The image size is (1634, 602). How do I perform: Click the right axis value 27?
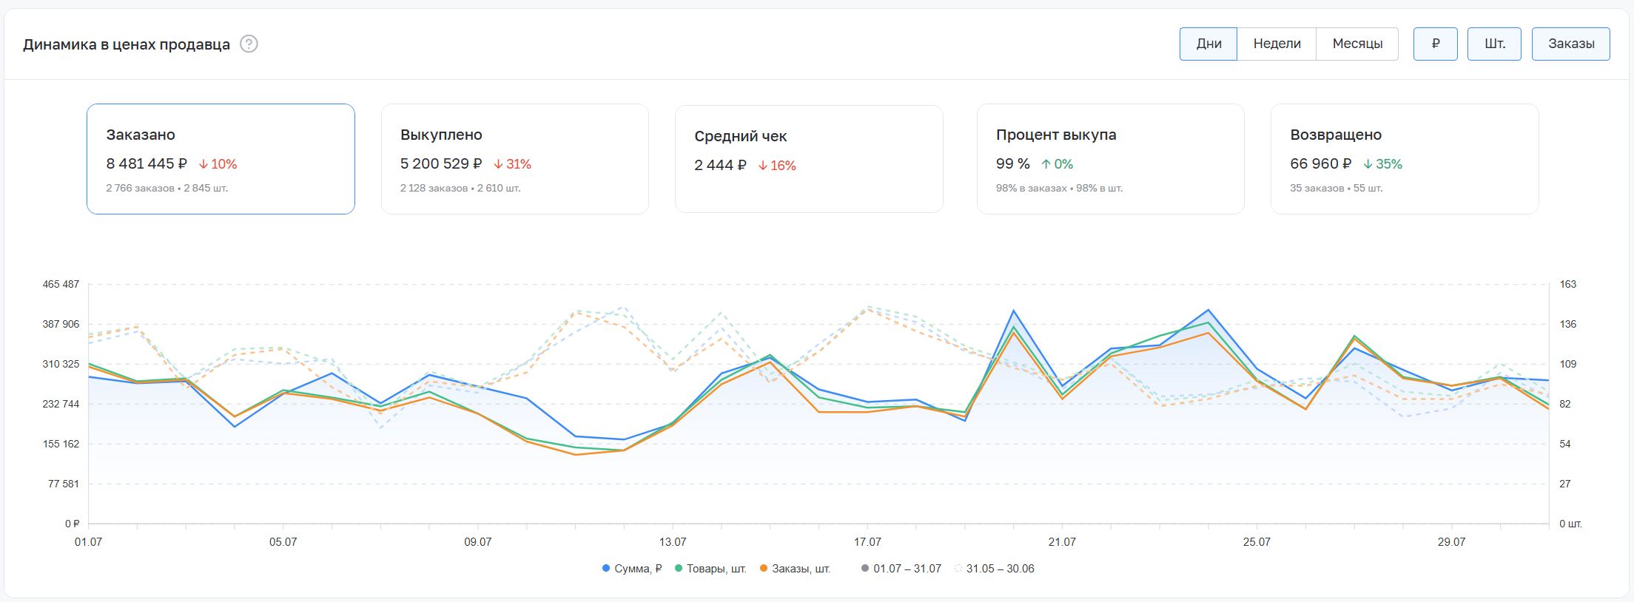point(1565,484)
